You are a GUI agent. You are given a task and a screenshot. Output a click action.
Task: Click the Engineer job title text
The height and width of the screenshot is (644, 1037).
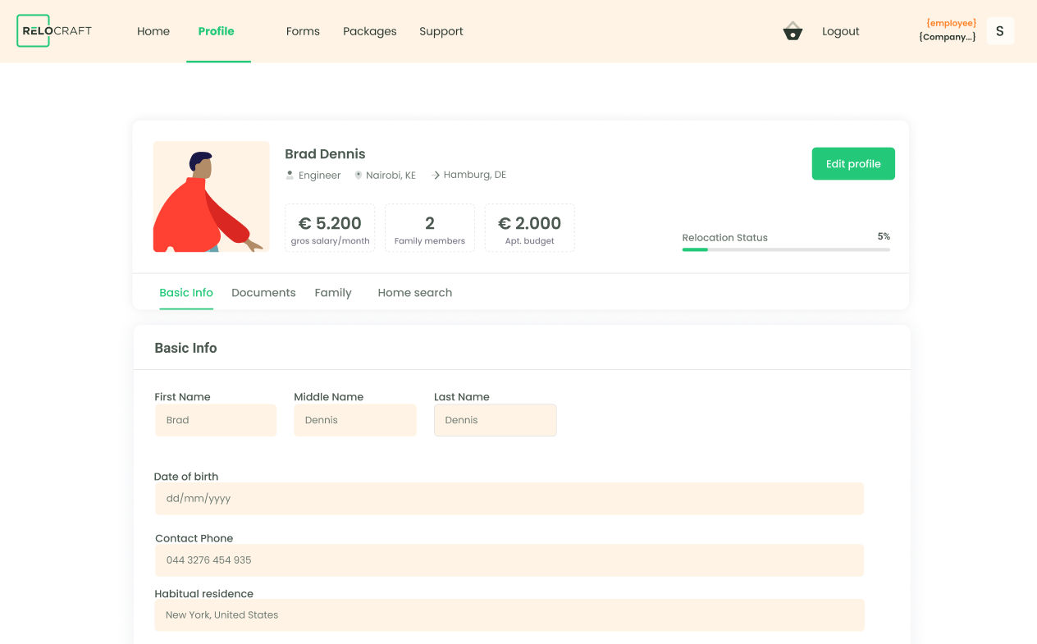click(x=319, y=176)
